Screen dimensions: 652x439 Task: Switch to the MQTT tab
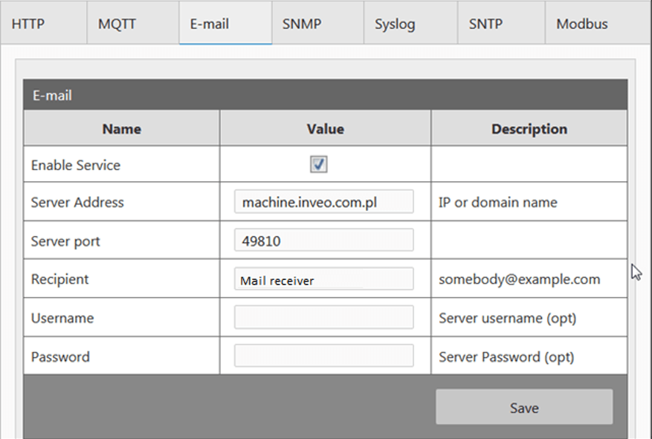pyautogui.click(x=117, y=24)
